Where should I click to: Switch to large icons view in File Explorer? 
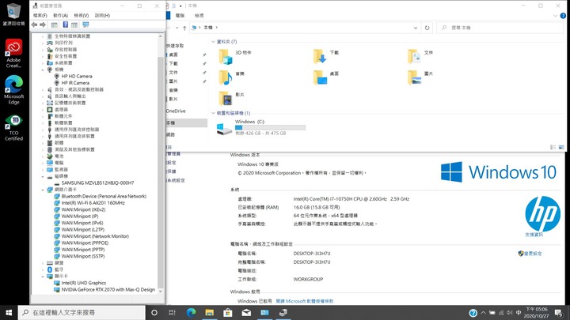pyautogui.click(x=561, y=147)
